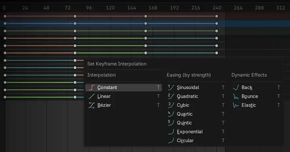Click the top-row keyframe near frame 160
The height and width of the screenshot is (152, 290).
coord(146,16)
